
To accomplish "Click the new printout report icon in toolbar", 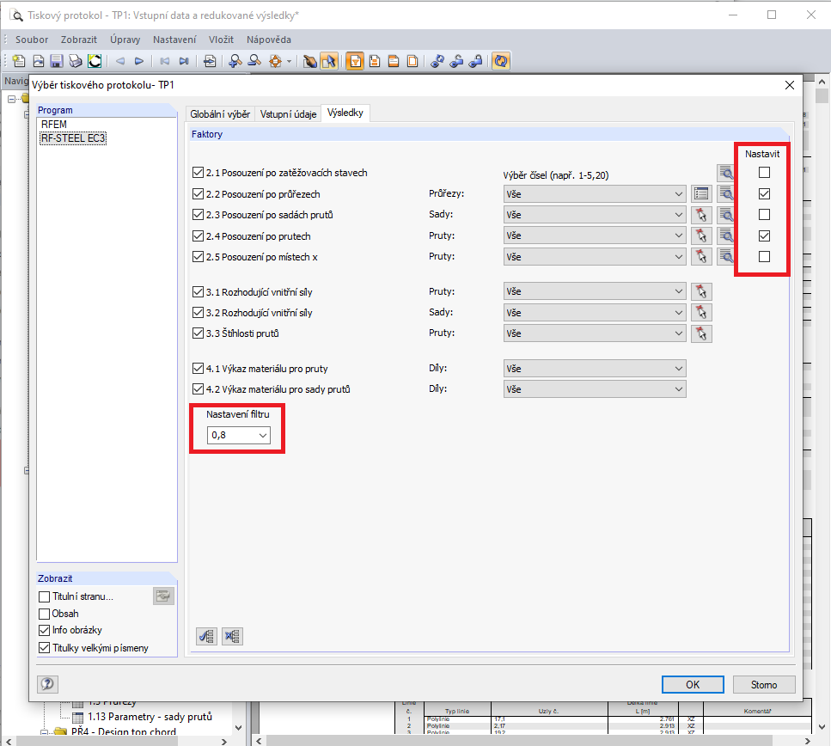I will (19, 61).
